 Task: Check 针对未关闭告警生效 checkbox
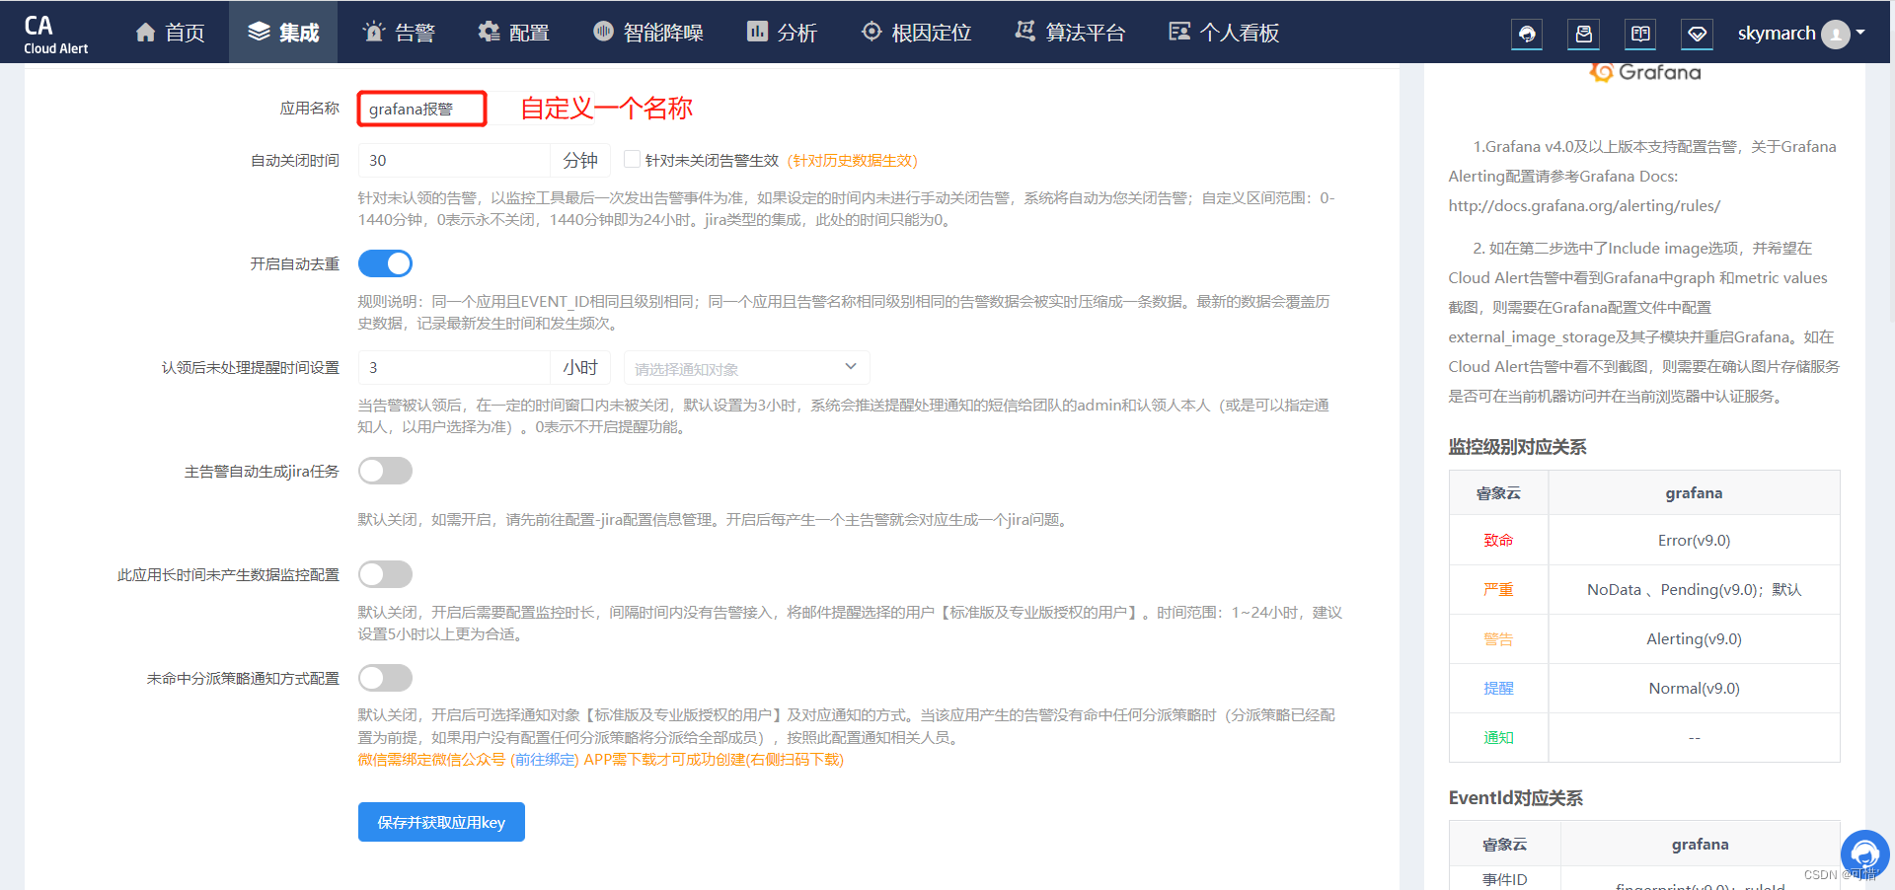633,159
